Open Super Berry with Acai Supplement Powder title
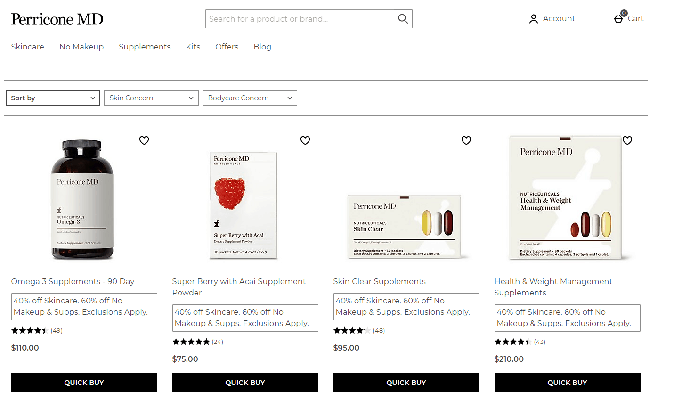Image resolution: width=682 pixels, height=408 pixels. coord(239,287)
